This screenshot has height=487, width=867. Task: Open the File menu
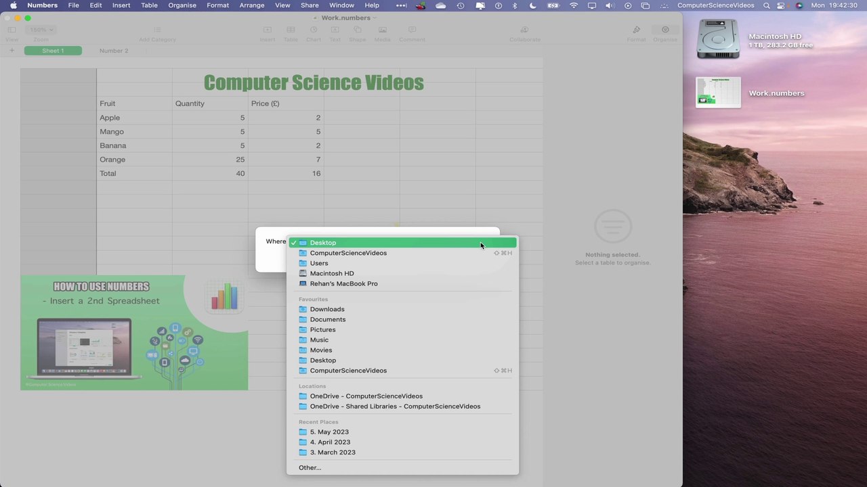click(74, 5)
